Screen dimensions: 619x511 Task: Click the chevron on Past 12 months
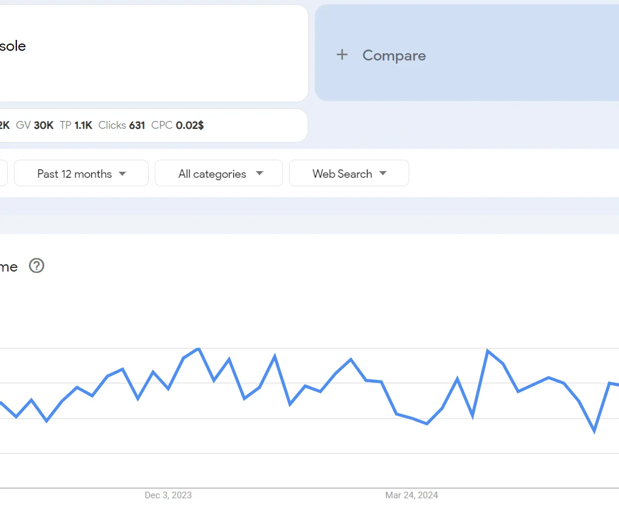123,173
